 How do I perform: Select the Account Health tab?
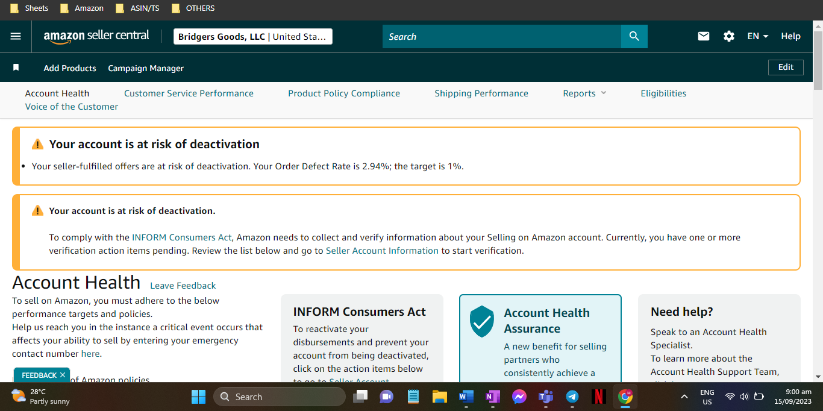57,93
